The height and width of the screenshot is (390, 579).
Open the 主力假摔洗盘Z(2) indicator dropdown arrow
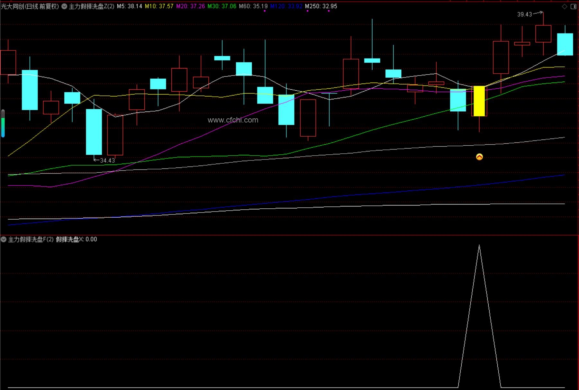(64, 6)
